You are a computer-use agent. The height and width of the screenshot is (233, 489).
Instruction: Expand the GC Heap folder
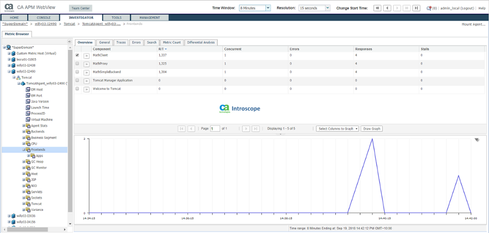coord(23,161)
